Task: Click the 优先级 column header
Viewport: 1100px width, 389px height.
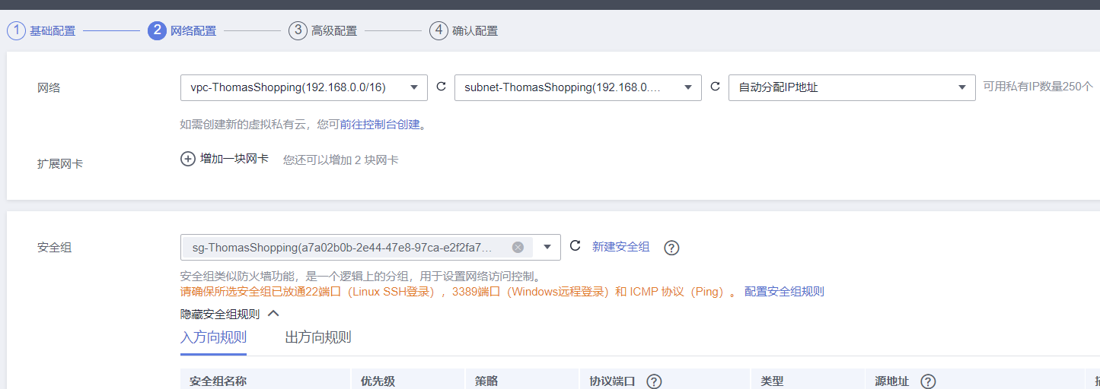Action: (x=378, y=381)
